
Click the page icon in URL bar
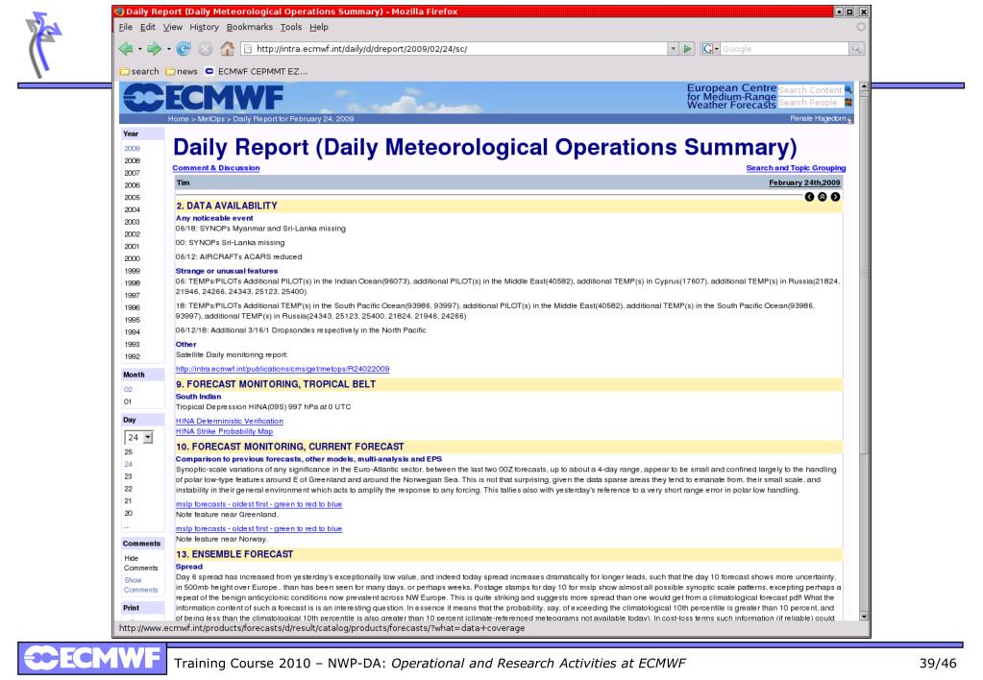[248, 49]
